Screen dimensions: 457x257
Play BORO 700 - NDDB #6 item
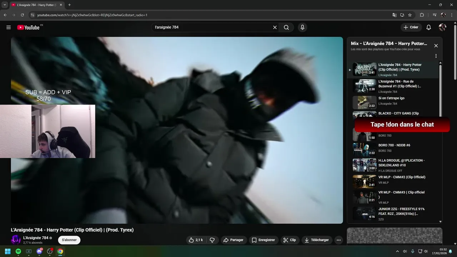click(393, 150)
